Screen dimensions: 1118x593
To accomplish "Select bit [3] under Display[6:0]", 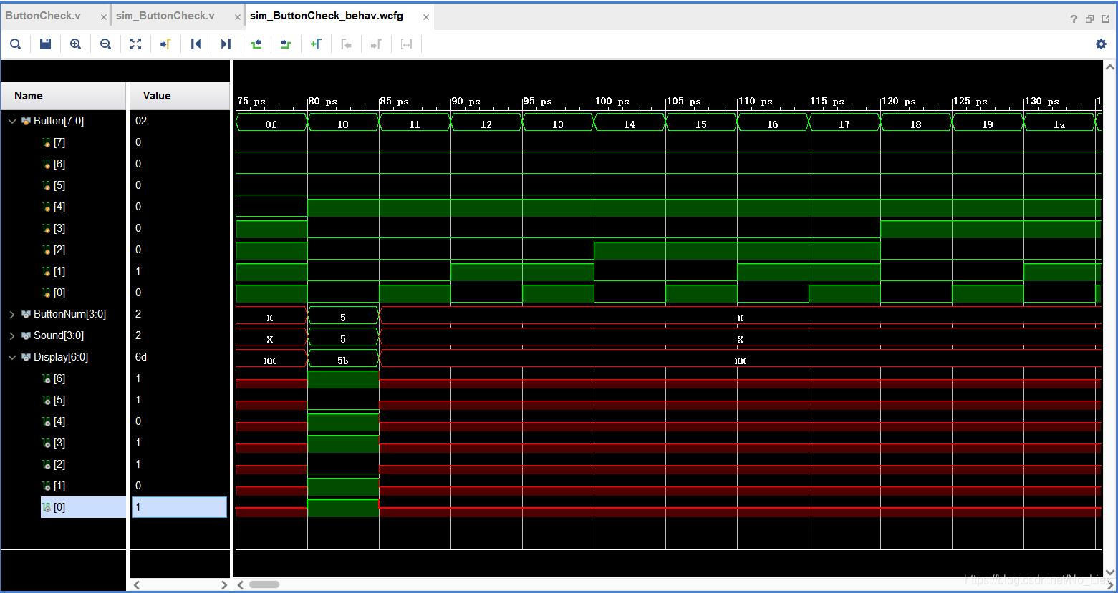I will [59, 443].
